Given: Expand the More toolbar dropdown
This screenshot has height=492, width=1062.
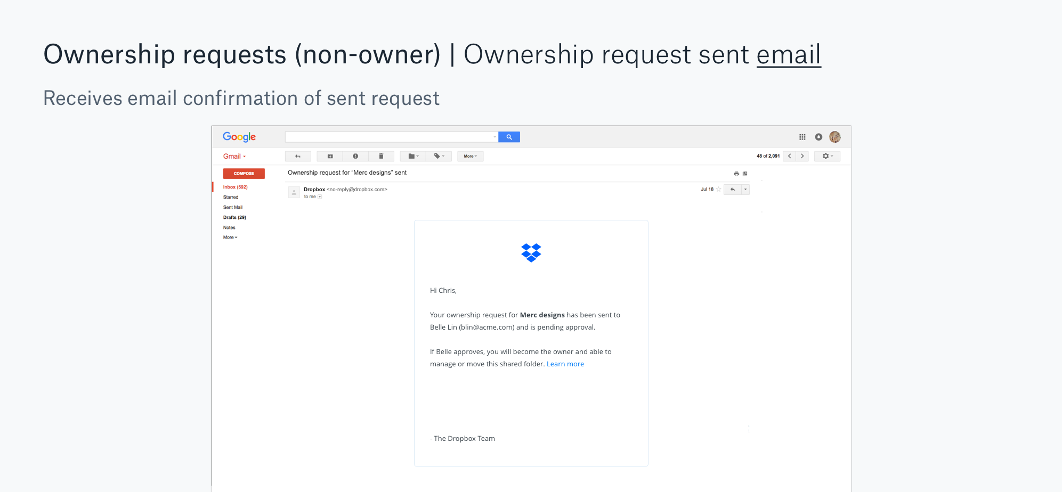Looking at the screenshot, I should tap(470, 156).
